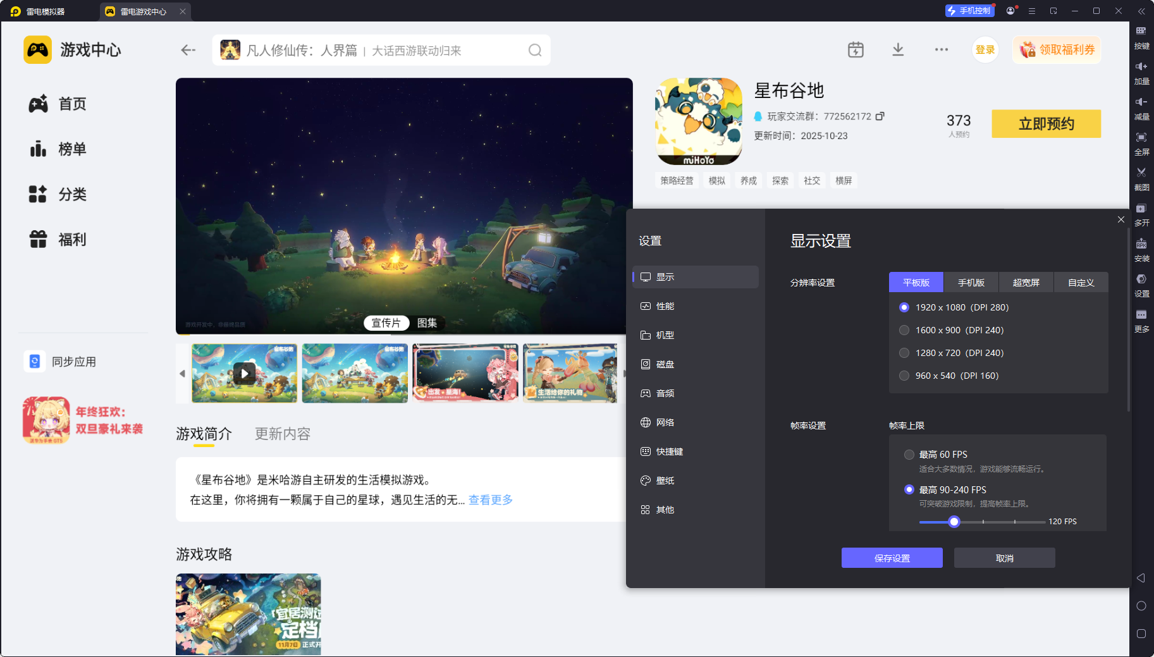Copy the player group number 772562172
The image size is (1154, 657).
pos(880,116)
